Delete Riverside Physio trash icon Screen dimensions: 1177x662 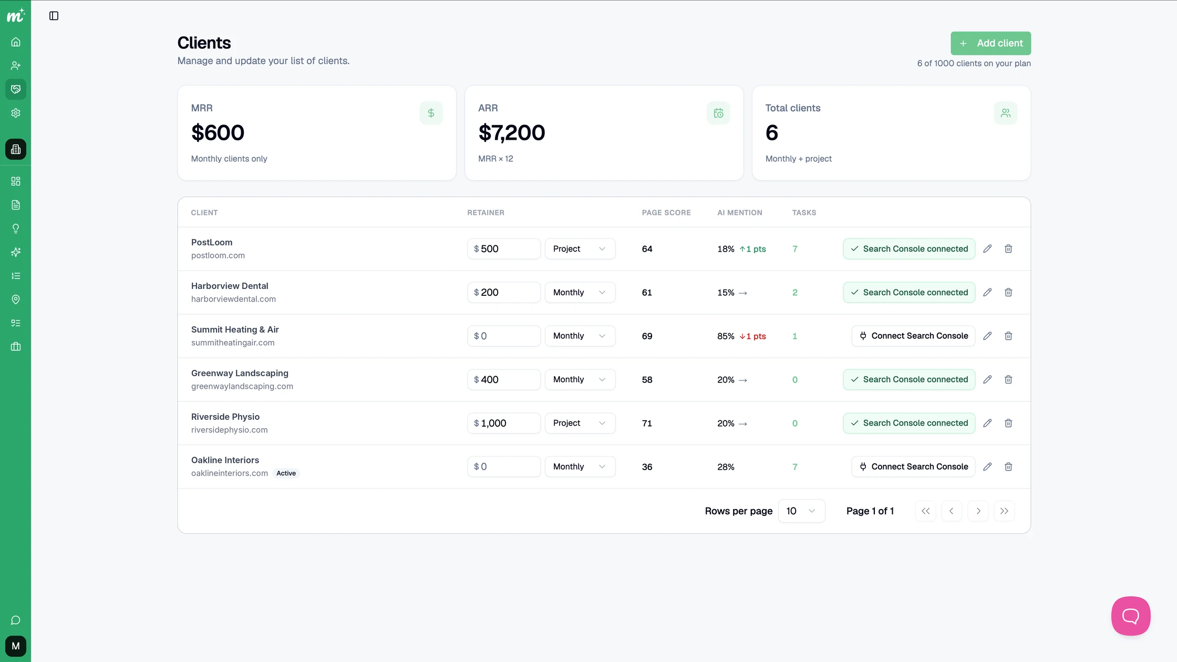(x=1008, y=423)
